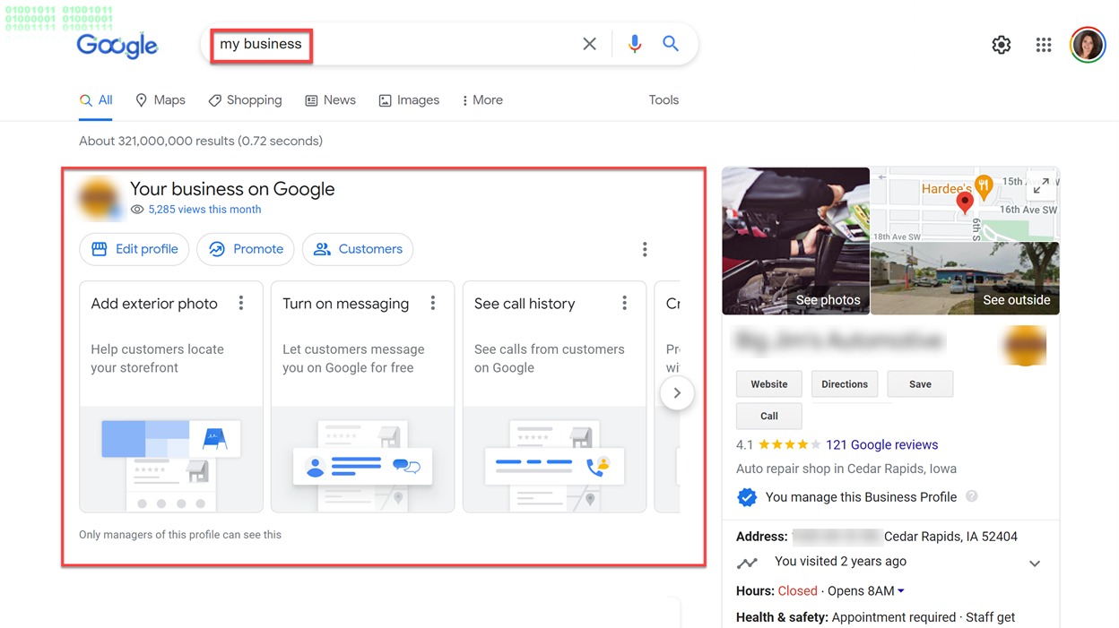Open the 121 Google reviews link
Screen dimensions: 1119x628
[x=881, y=444]
